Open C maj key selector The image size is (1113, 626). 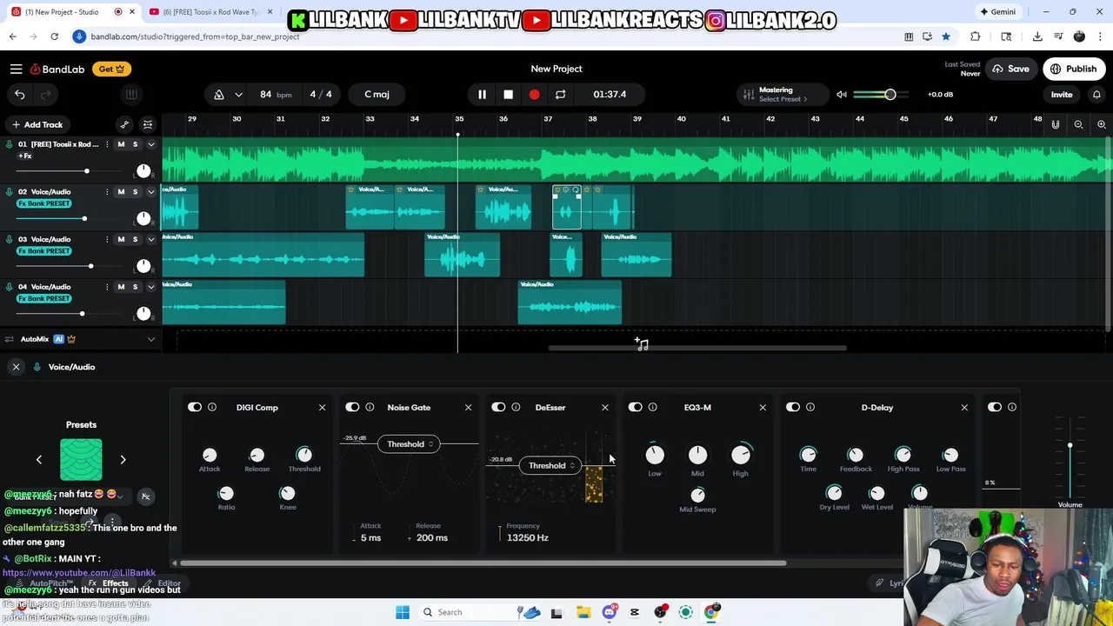tap(377, 94)
